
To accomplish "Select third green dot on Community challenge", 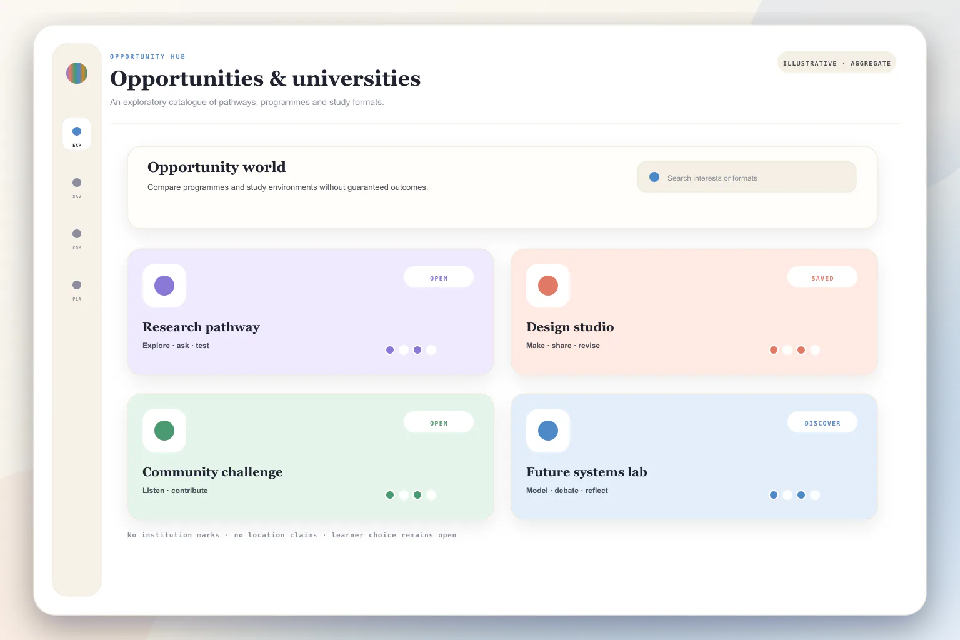I will click(x=417, y=495).
